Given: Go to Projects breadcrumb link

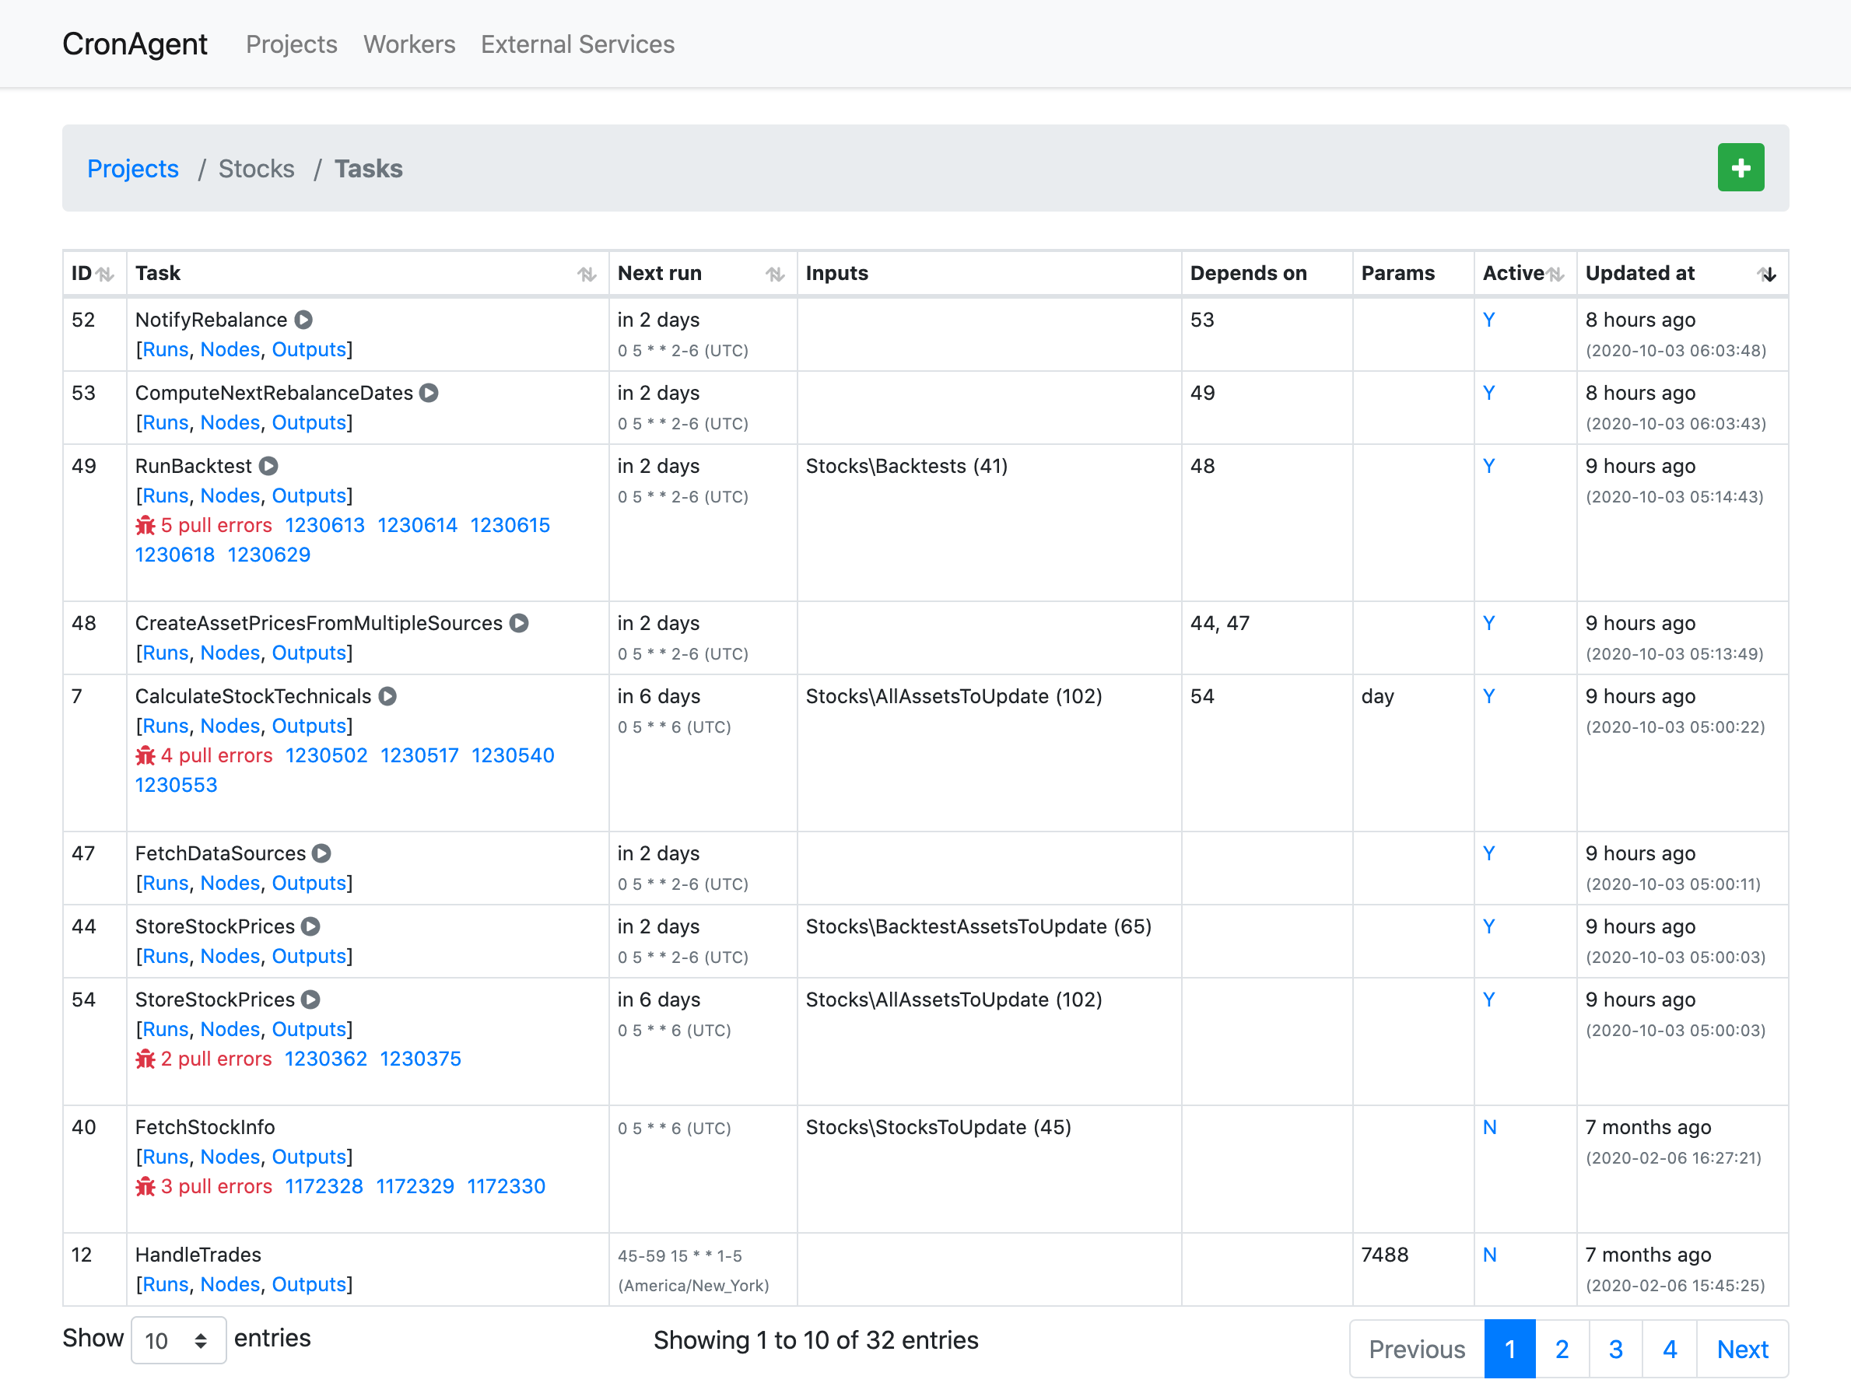Looking at the screenshot, I should click(133, 169).
